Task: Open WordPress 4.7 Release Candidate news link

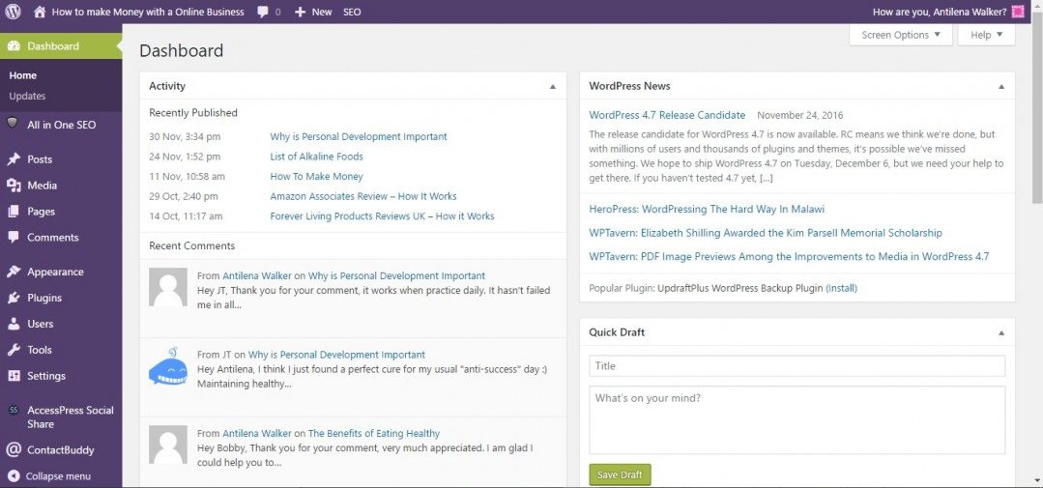Action: pos(667,115)
